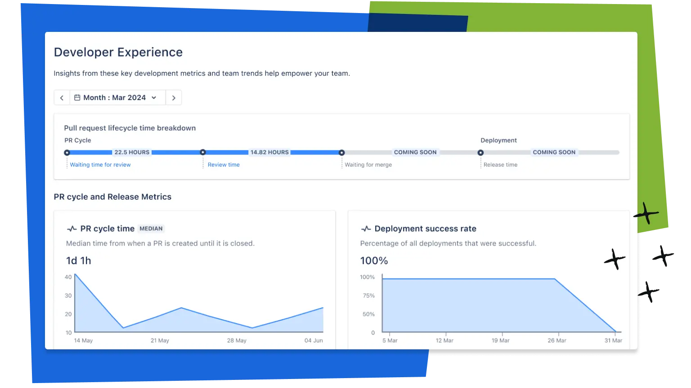Select the Review time timeline marker
The image size is (691, 388).
click(x=203, y=152)
